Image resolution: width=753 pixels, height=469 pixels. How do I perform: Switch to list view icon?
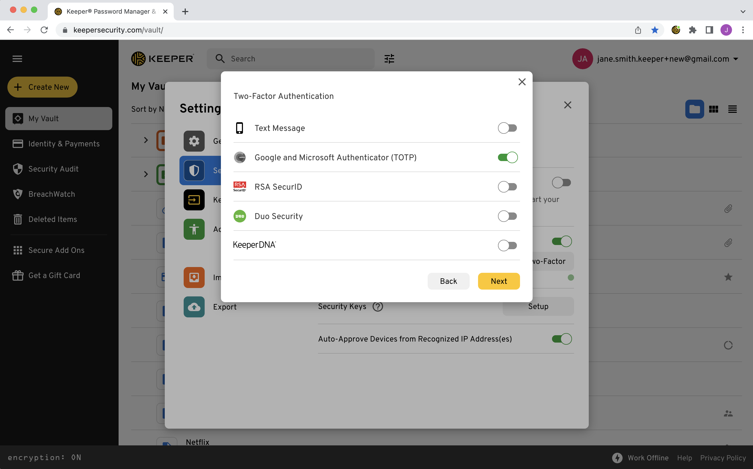(732, 109)
